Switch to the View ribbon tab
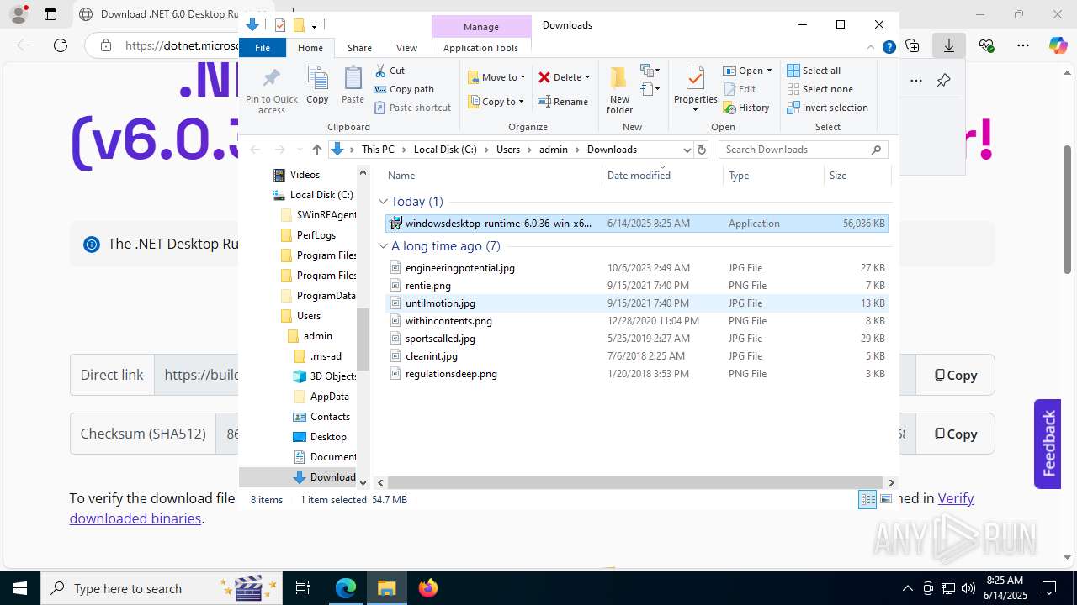Viewport: 1077px width, 605px height. click(406, 48)
